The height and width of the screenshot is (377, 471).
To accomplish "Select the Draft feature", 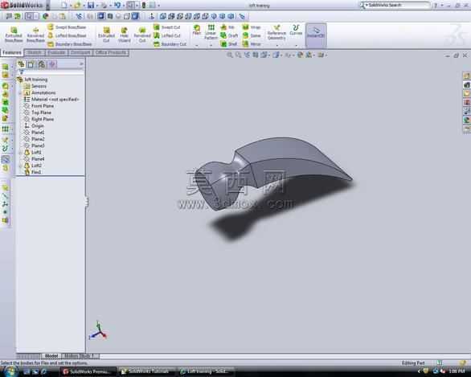I will [229, 35].
